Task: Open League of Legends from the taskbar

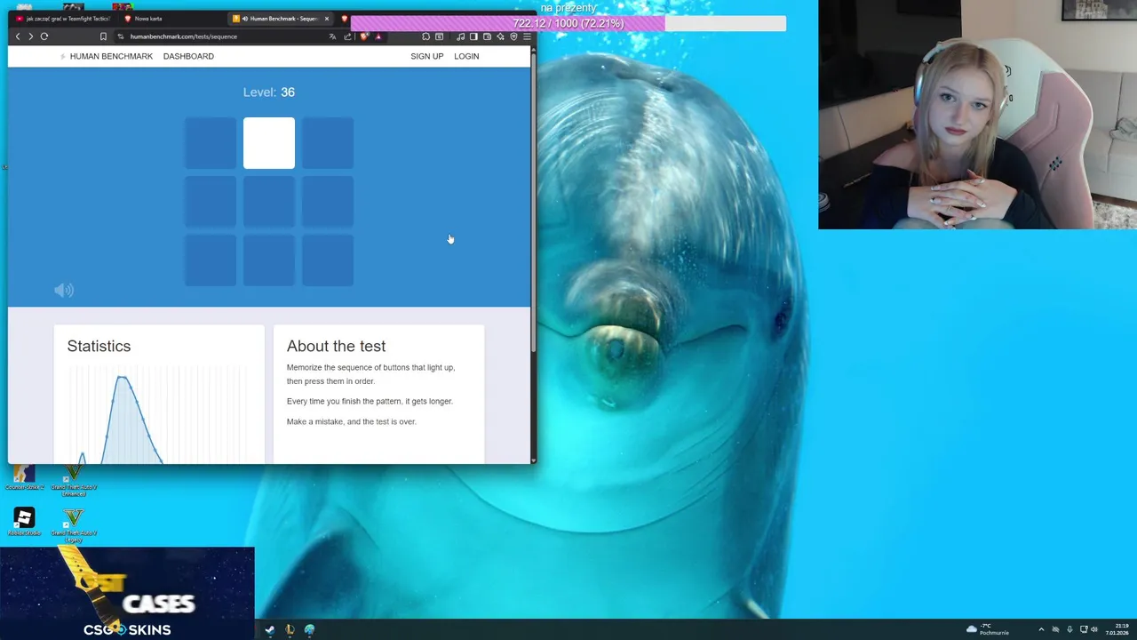Action: [290, 629]
